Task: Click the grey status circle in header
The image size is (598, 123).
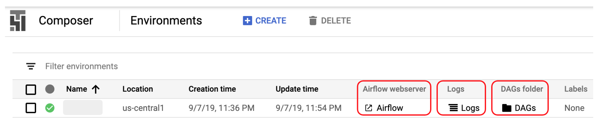Action: coord(50,89)
